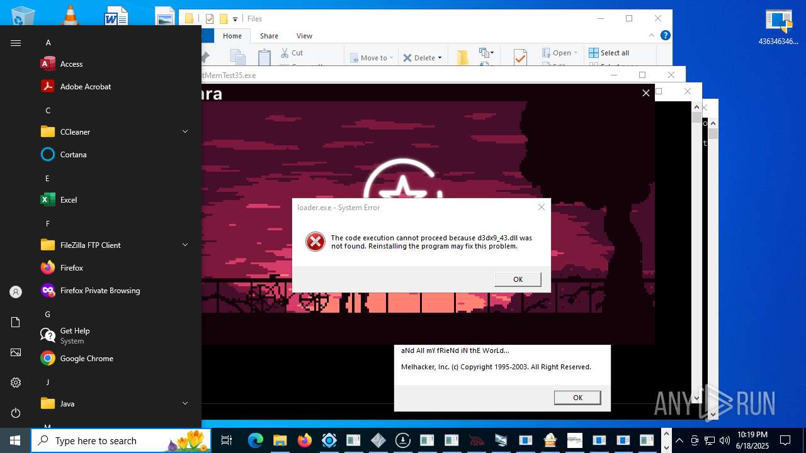806x453 pixels.
Task: Expand the CCleaner folder
Action: click(x=185, y=132)
